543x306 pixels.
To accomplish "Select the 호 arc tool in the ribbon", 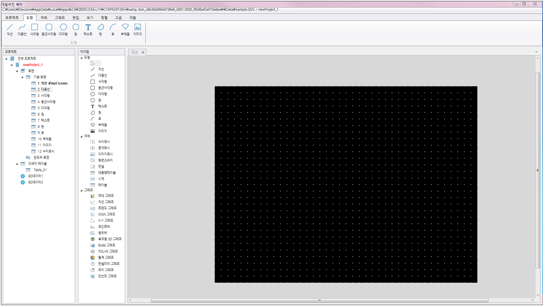I will pyautogui.click(x=113, y=30).
